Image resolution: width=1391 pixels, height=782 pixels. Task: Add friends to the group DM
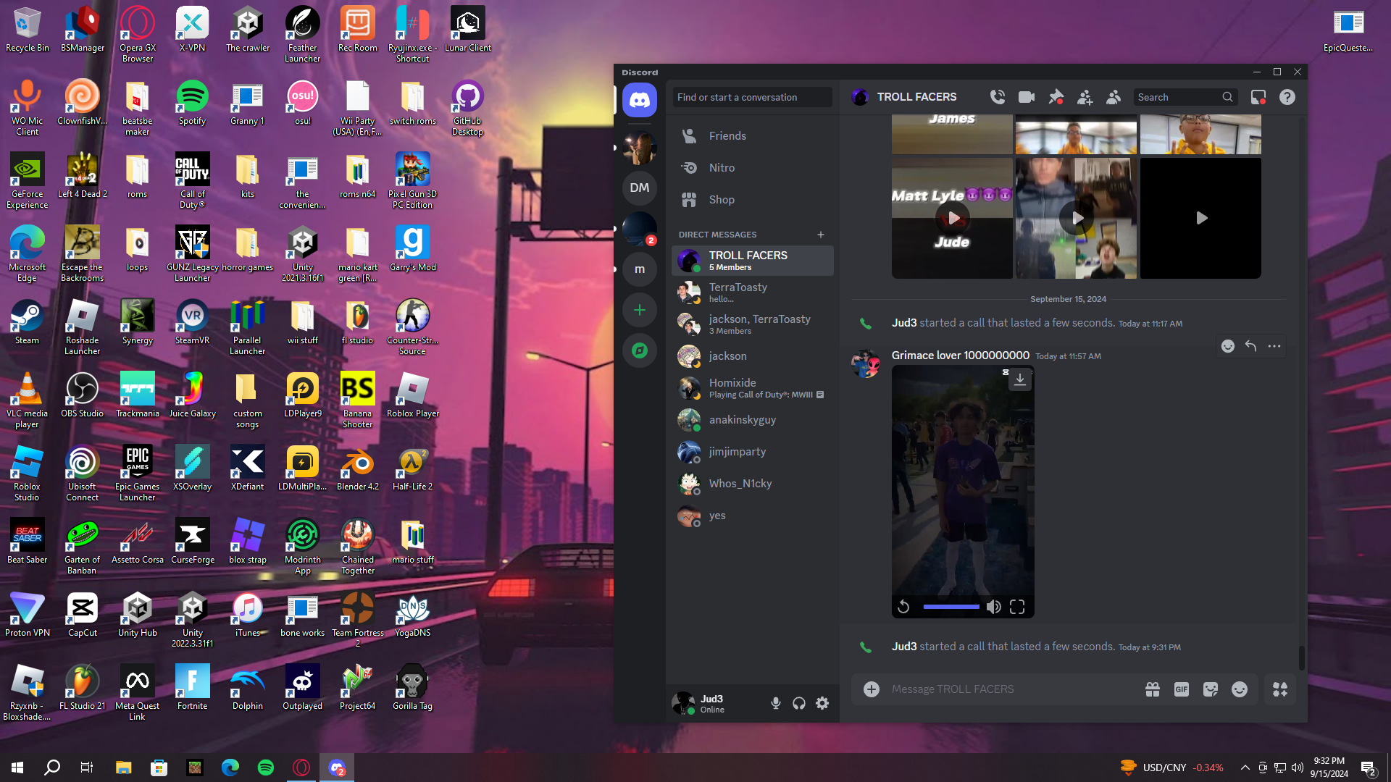[x=1085, y=97]
